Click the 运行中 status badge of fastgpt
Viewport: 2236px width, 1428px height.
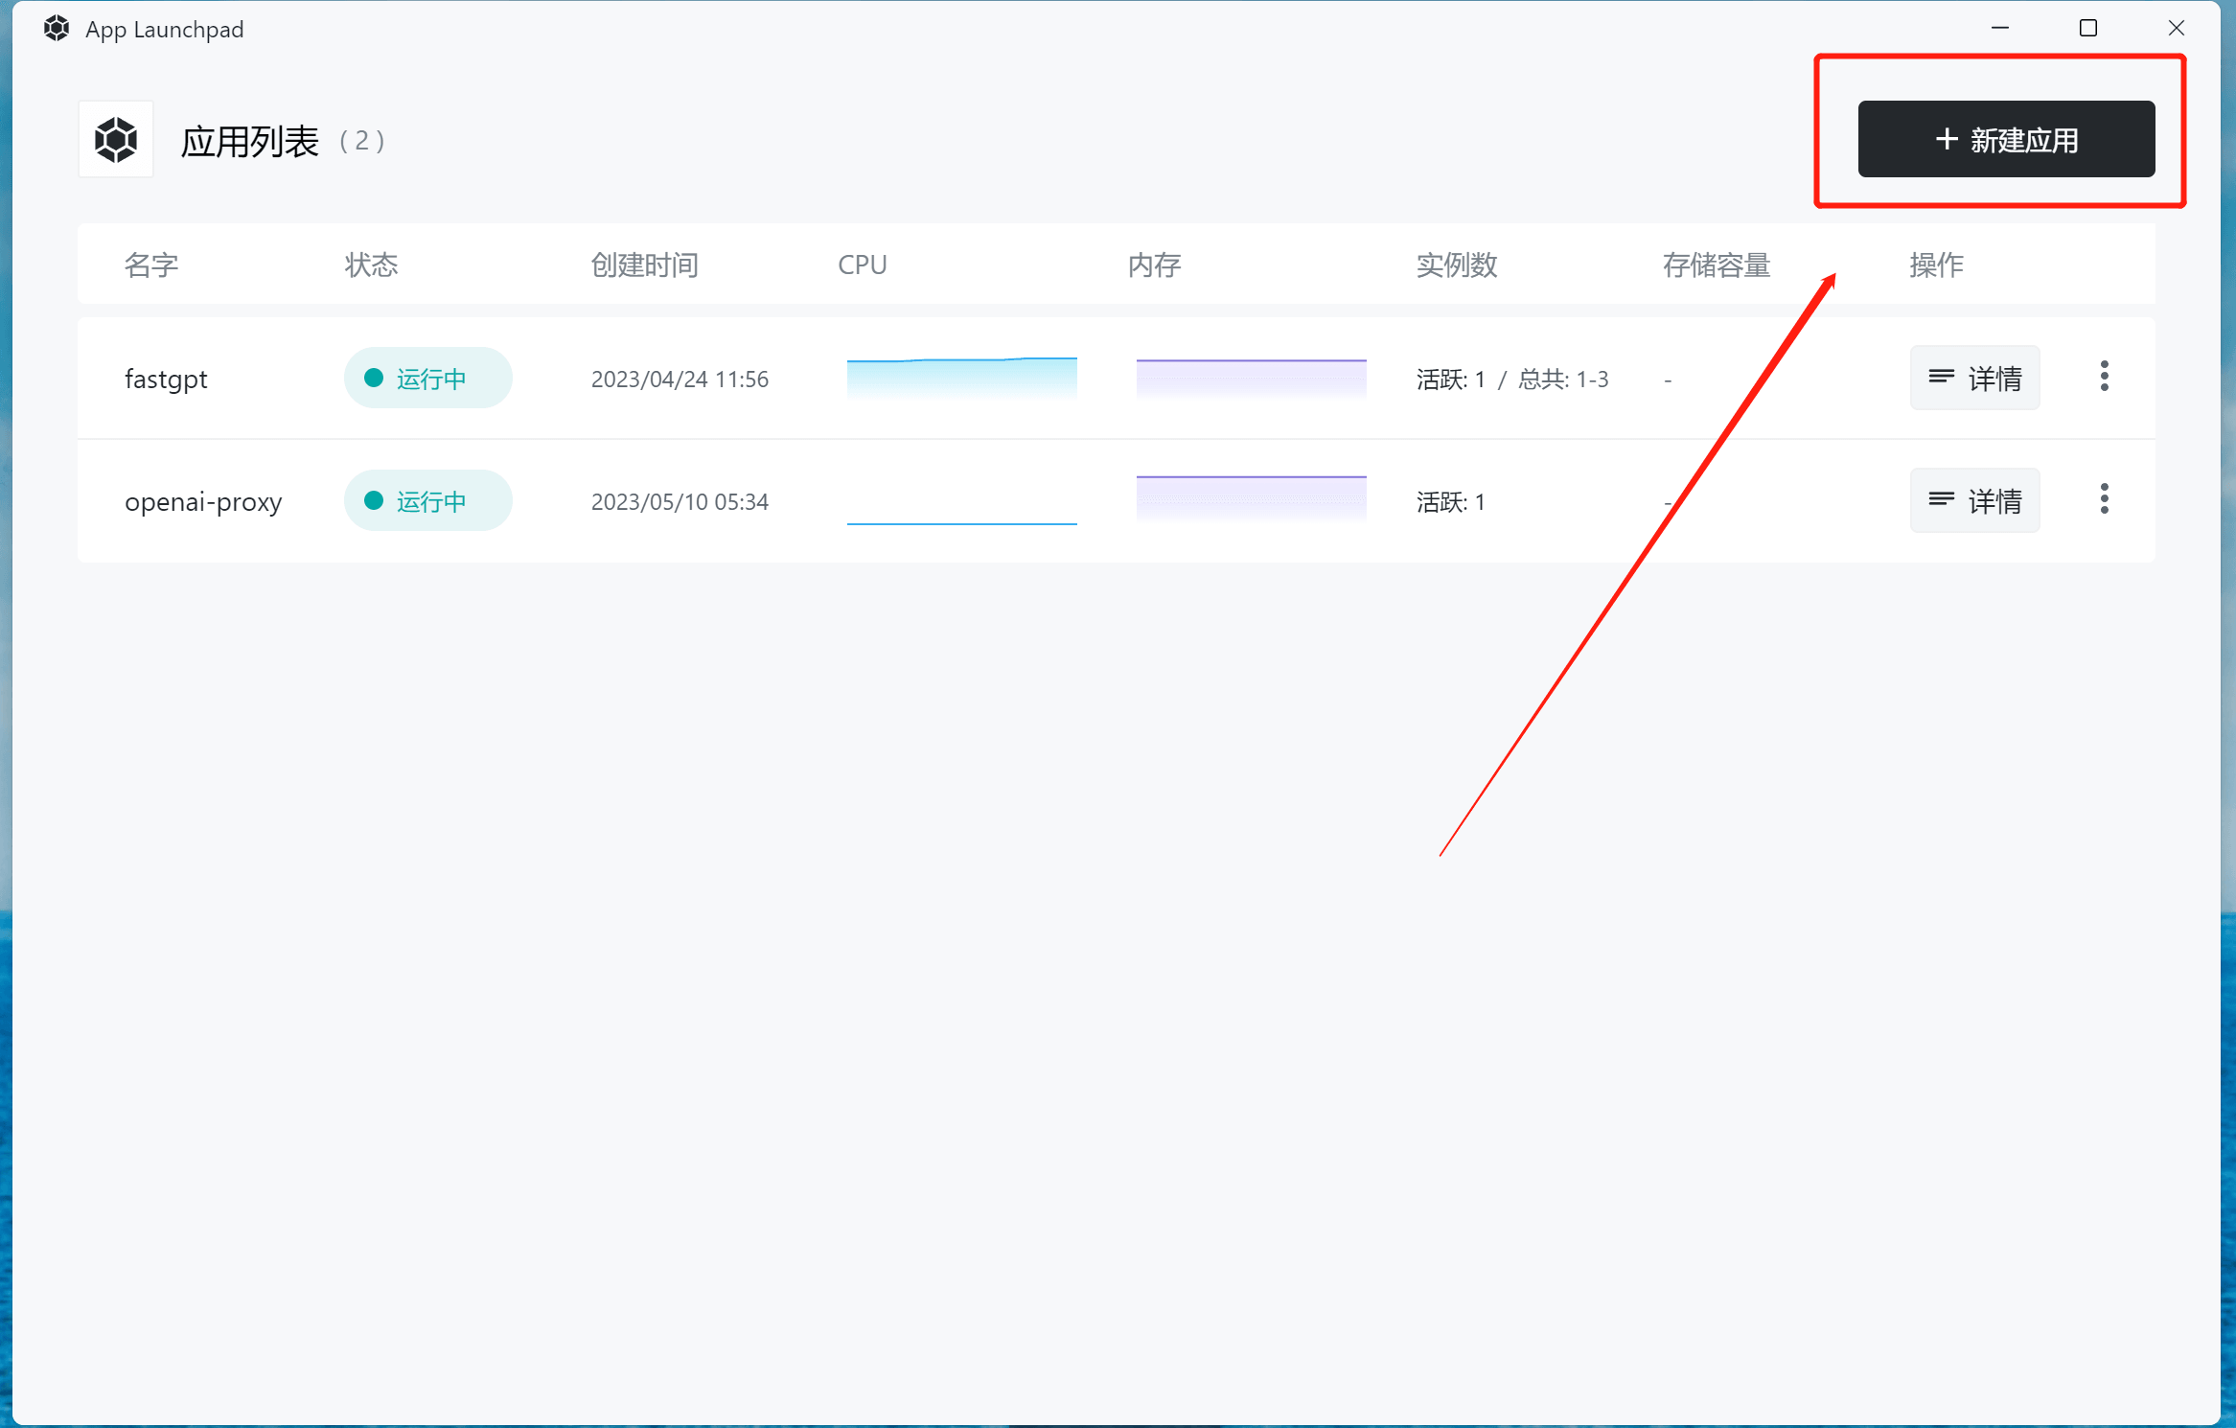[x=427, y=377]
